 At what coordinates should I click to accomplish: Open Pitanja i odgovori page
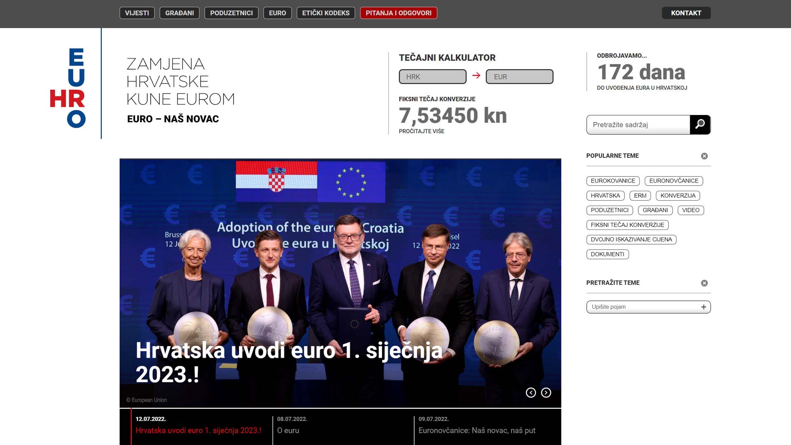click(398, 13)
